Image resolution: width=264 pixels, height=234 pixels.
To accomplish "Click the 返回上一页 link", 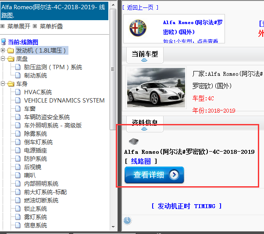I will [x=140, y=7].
